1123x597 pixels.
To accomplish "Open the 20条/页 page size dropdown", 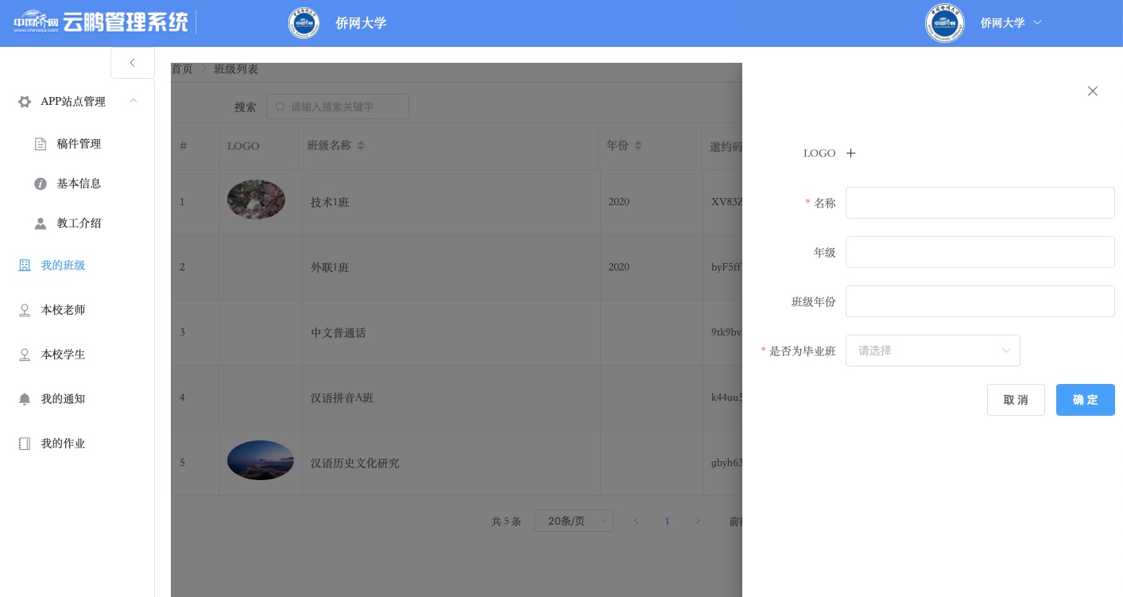I will (574, 521).
